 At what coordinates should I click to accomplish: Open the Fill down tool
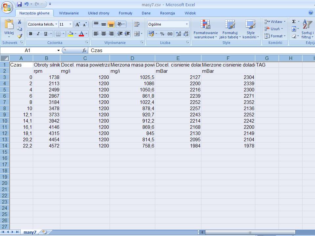pos(294,29)
